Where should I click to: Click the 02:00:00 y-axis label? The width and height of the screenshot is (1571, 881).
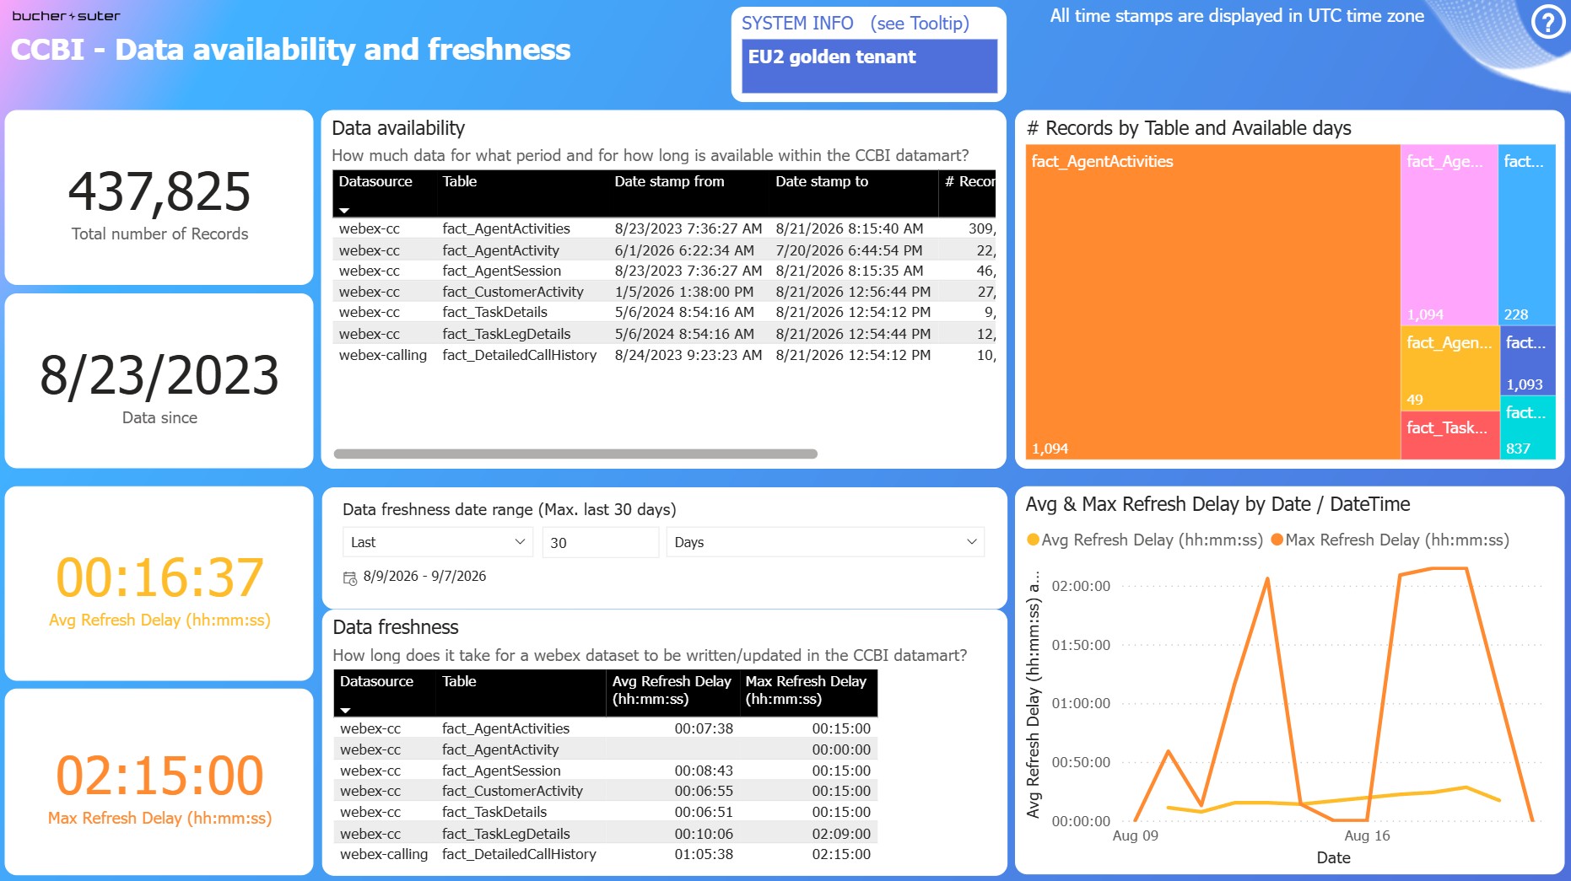click(x=1081, y=586)
